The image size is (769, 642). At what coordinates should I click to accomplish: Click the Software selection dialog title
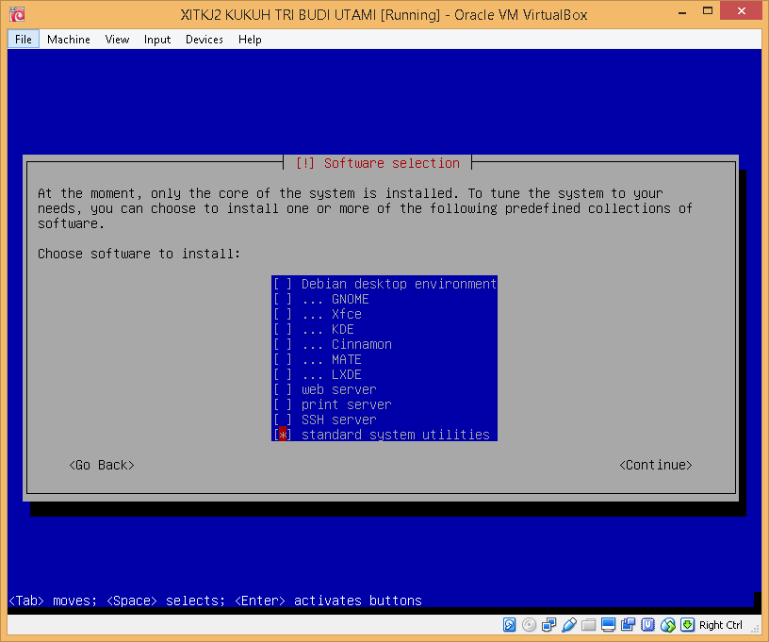coord(378,163)
